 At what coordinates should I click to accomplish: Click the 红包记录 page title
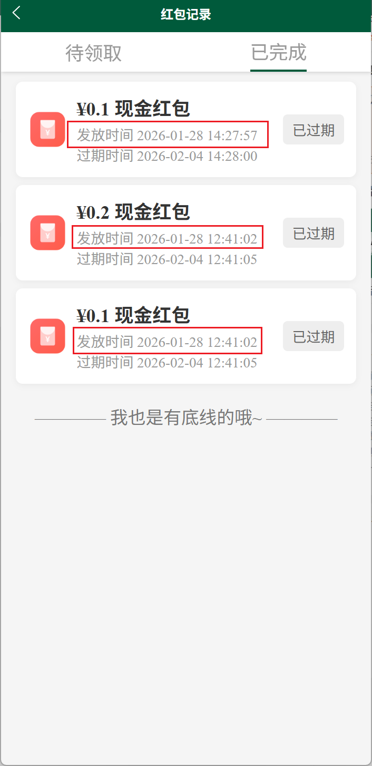click(186, 14)
